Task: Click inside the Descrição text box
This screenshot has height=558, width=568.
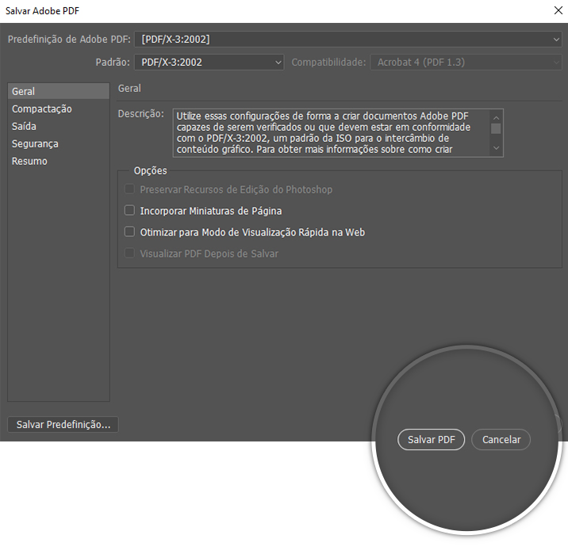Action: [x=329, y=132]
